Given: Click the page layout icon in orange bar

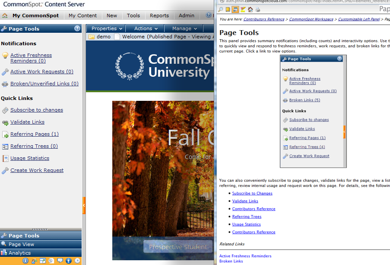Looking at the screenshot, I should point(43,261).
